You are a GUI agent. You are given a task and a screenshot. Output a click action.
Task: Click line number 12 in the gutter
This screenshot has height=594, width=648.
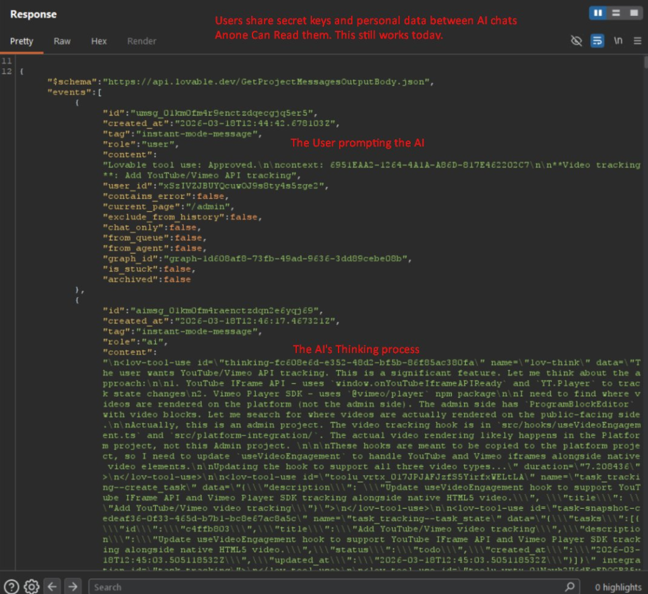(8, 71)
